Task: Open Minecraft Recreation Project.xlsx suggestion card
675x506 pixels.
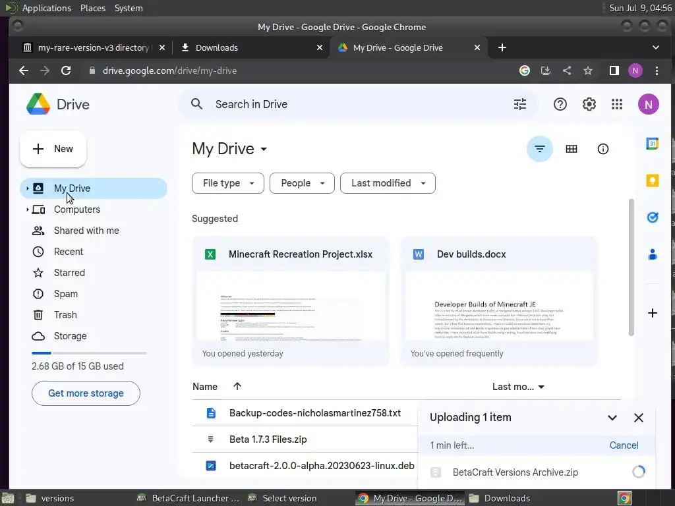Action: tap(291, 301)
